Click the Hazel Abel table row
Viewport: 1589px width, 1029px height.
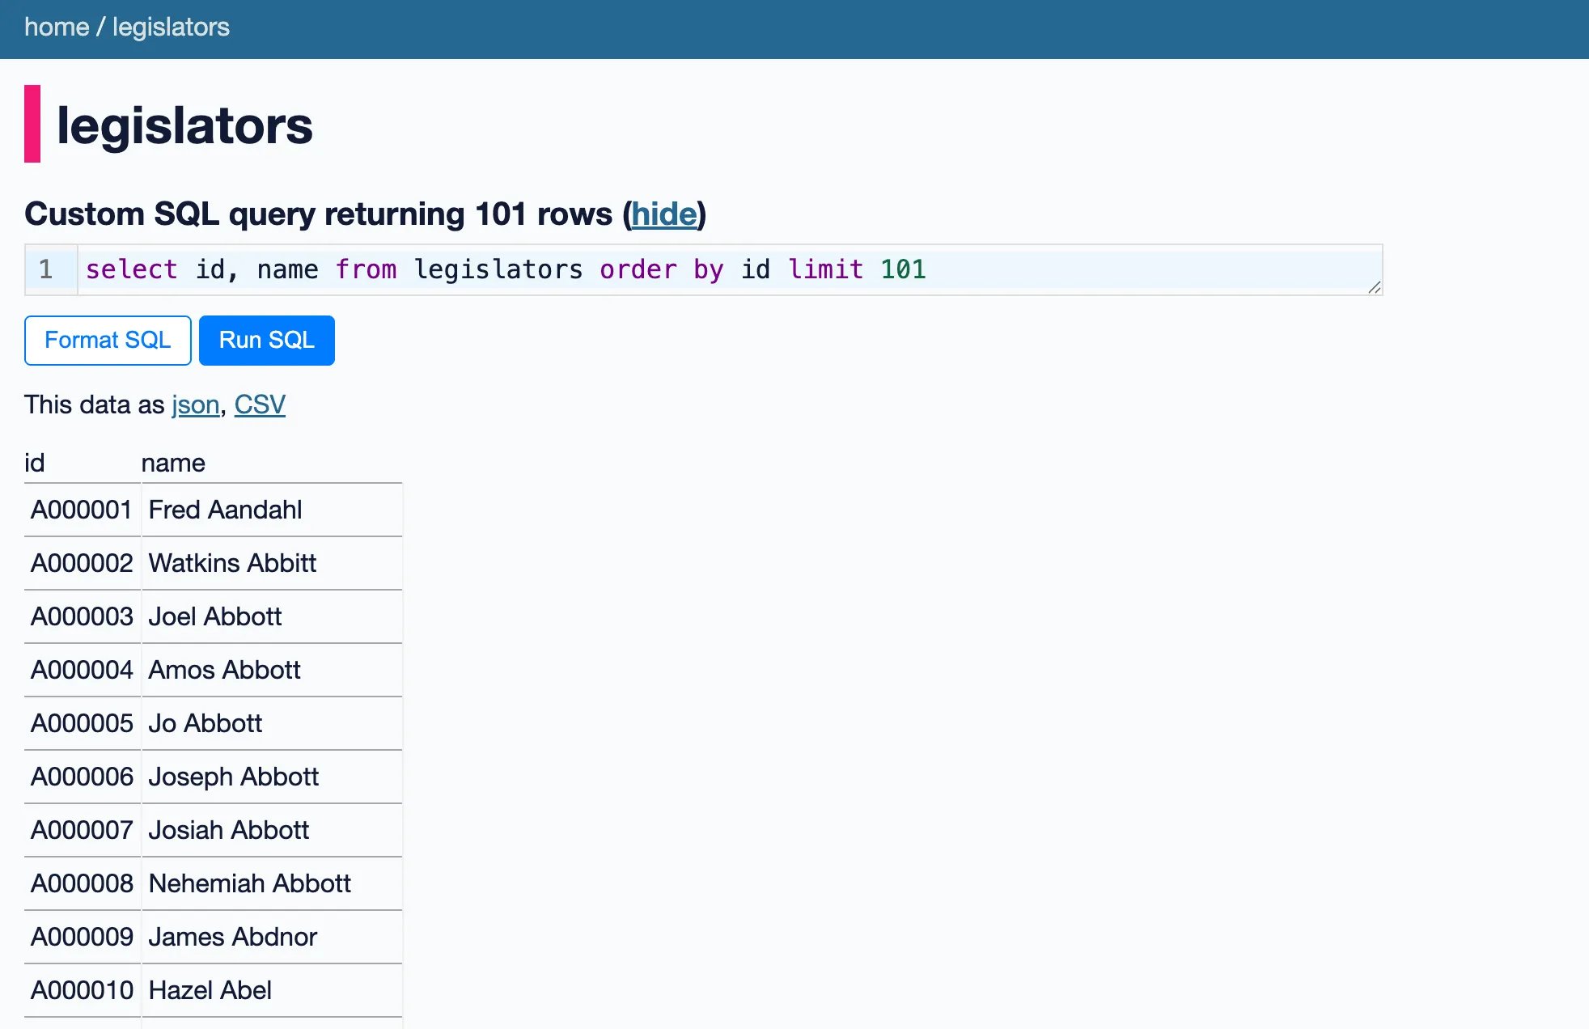209,990
